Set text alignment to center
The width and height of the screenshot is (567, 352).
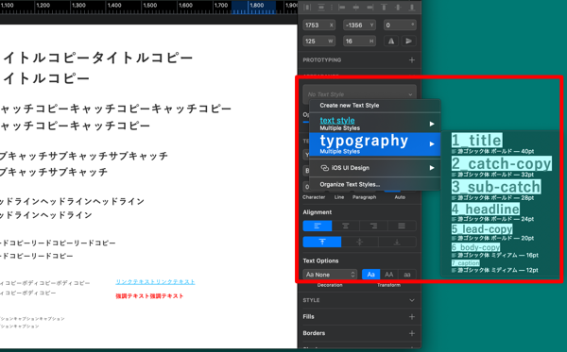(x=346, y=226)
